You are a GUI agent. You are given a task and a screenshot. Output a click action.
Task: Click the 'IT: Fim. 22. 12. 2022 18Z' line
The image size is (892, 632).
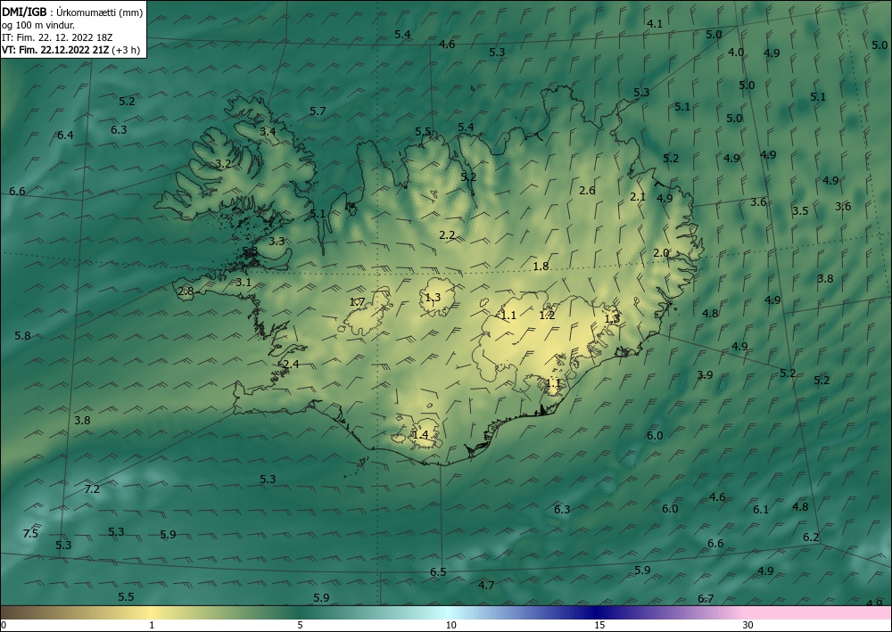coord(57,37)
